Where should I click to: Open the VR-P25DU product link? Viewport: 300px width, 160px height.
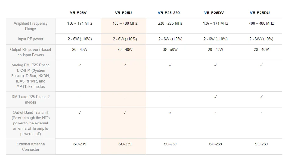tap(260, 13)
